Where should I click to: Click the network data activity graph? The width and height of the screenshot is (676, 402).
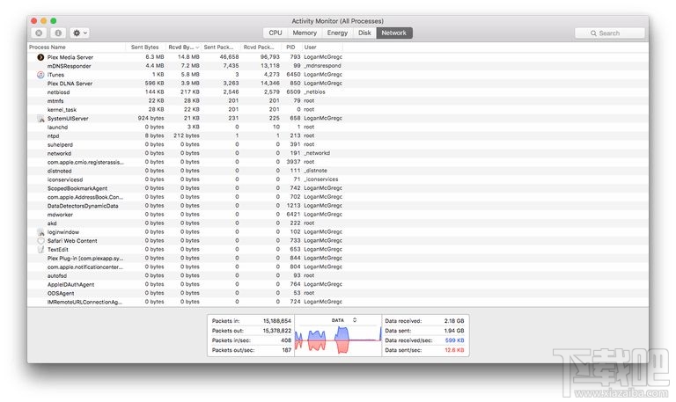338,340
